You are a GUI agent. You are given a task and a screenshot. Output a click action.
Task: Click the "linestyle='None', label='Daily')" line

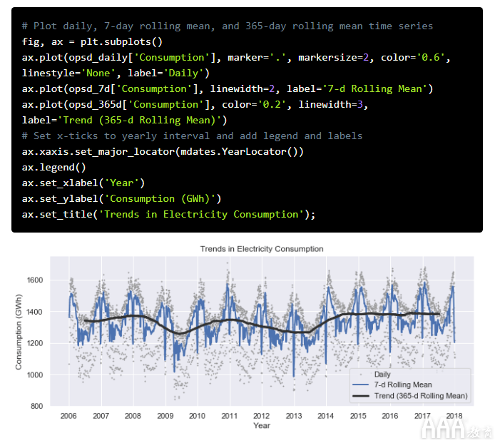116,73
